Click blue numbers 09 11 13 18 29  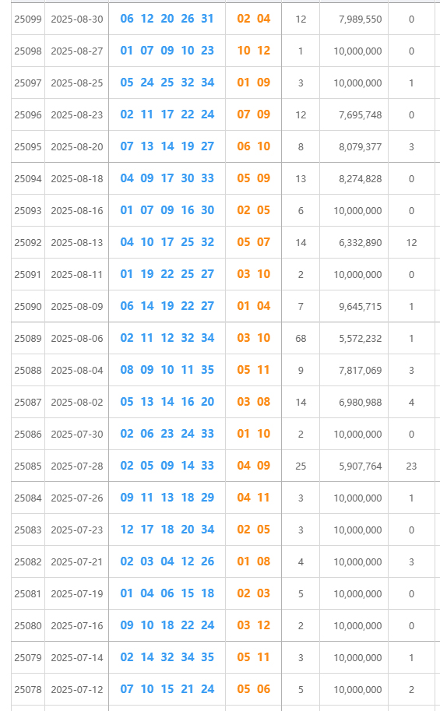[167, 498]
